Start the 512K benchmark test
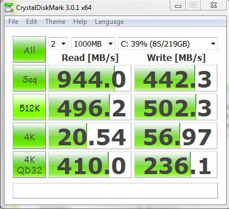This screenshot has height=209, width=229. (29, 107)
